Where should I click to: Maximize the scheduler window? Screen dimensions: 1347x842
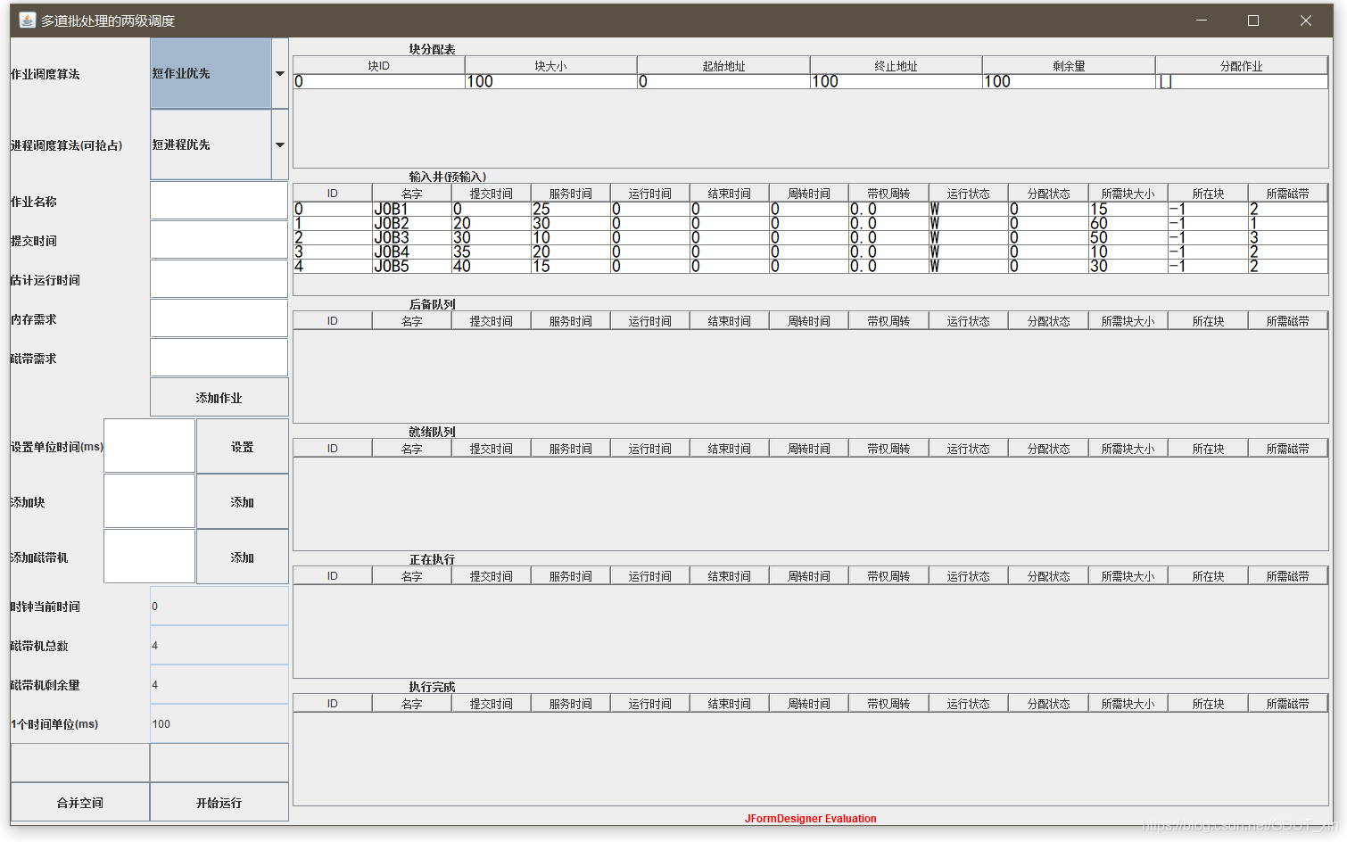1253,21
